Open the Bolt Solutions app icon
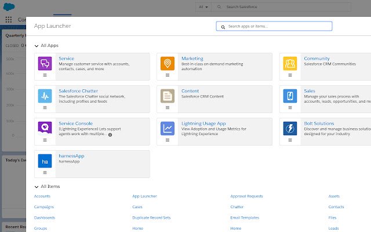The image size is (371, 232). click(x=290, y=128)
